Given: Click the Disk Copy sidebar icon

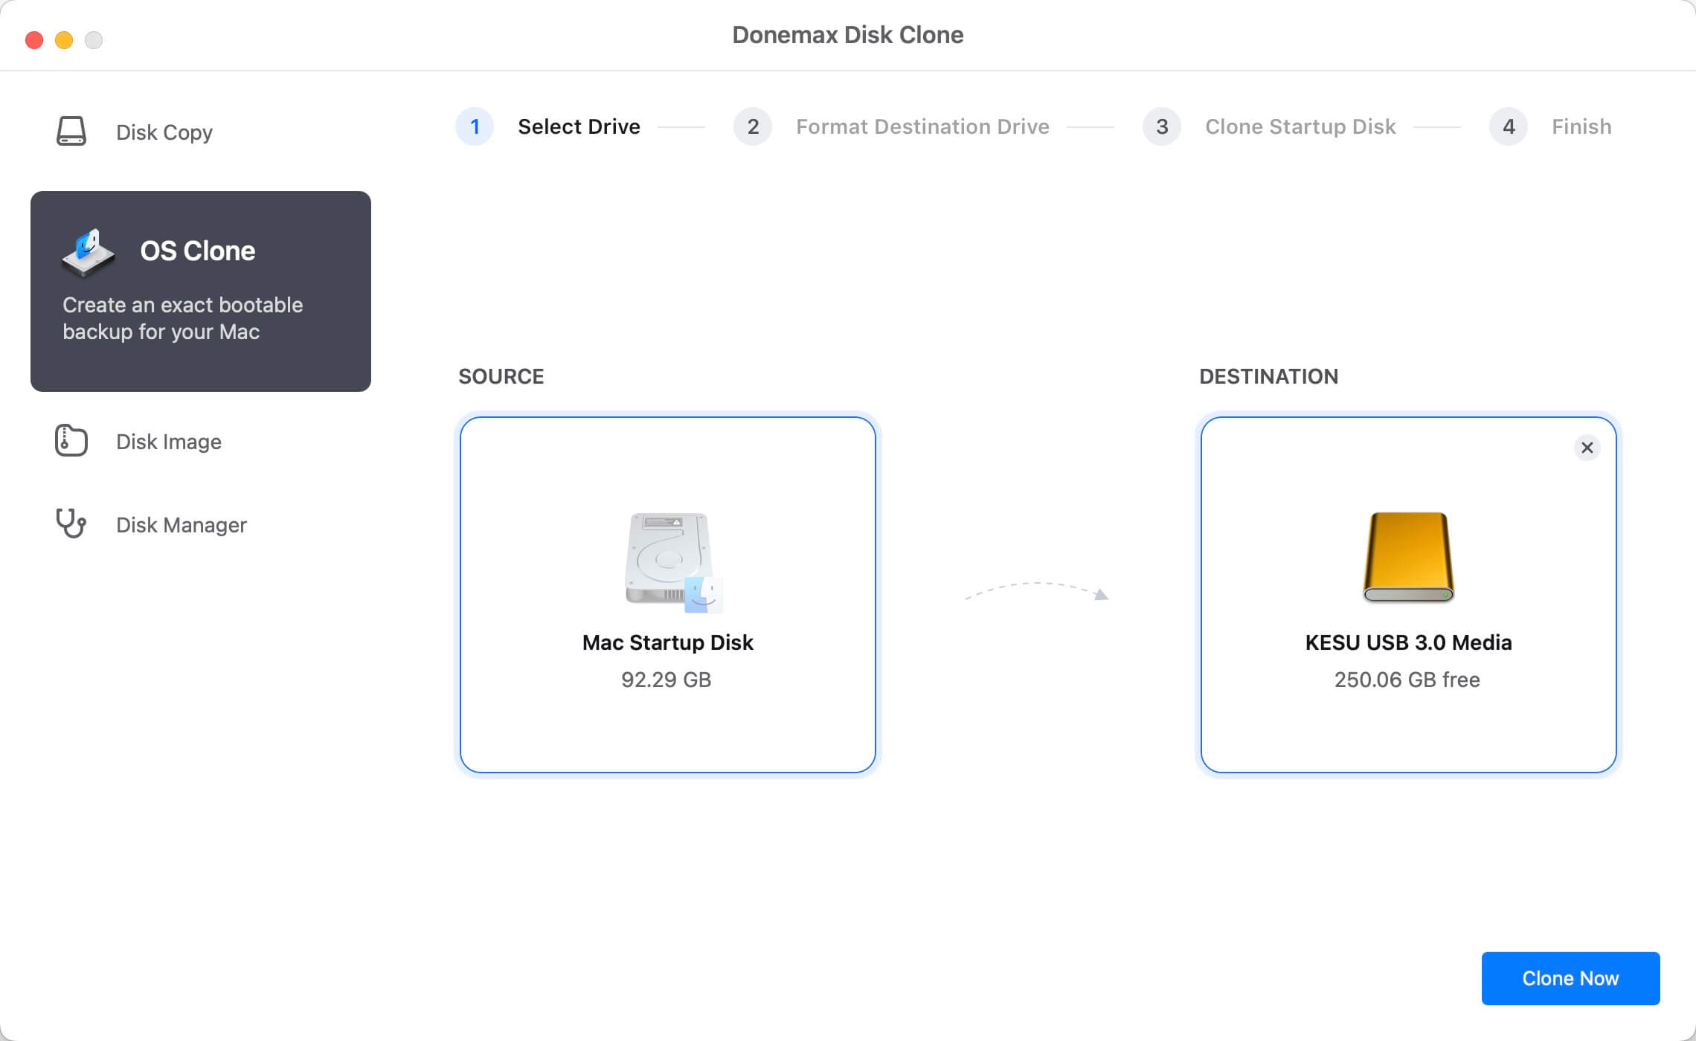Looking at the screenshot, I should (x=74, y=132).
